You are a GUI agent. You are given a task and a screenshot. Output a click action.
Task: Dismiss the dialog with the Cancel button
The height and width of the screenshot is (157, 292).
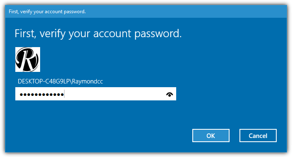(258, 136)
